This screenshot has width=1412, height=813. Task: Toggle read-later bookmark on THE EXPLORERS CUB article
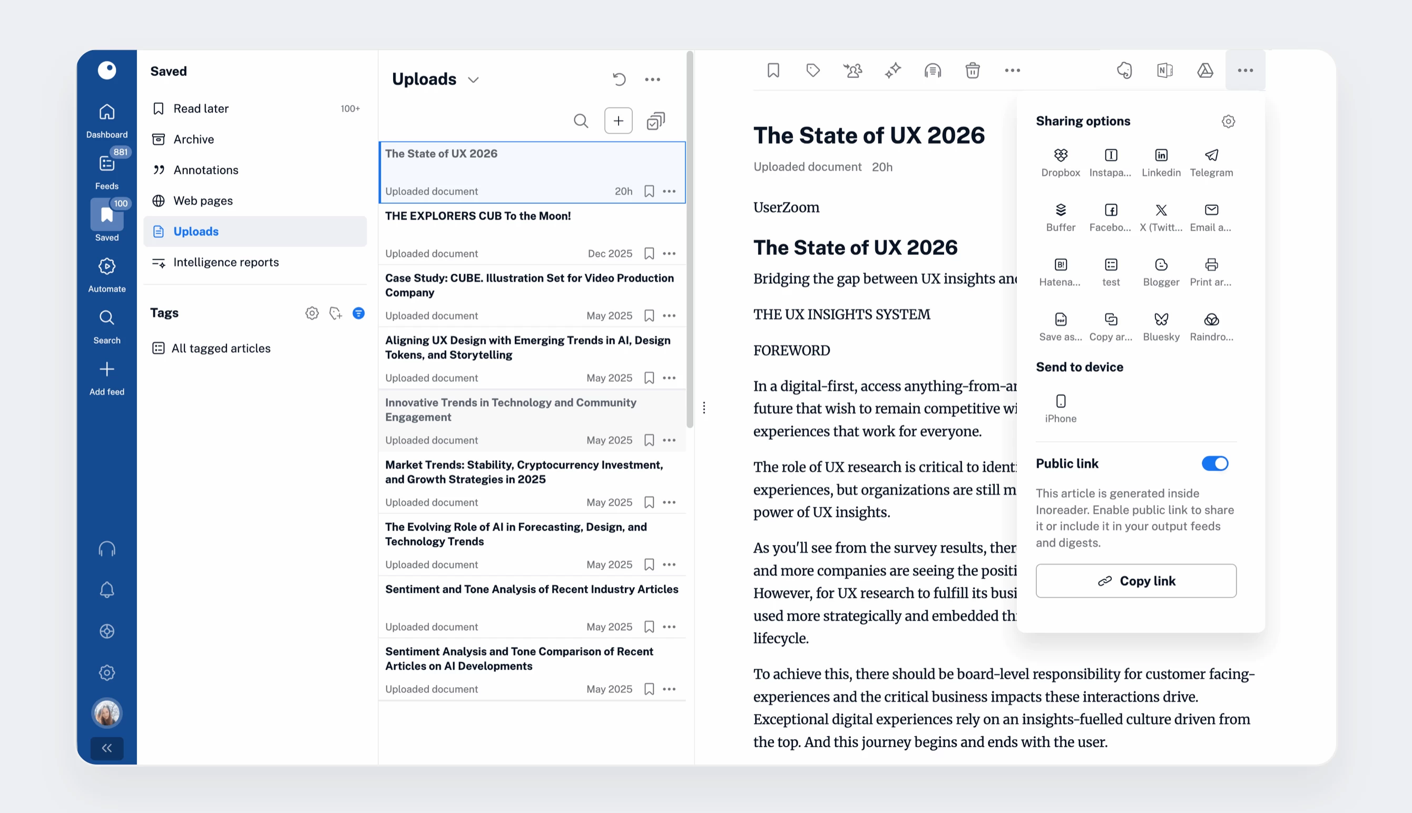[x=649, y=253]
